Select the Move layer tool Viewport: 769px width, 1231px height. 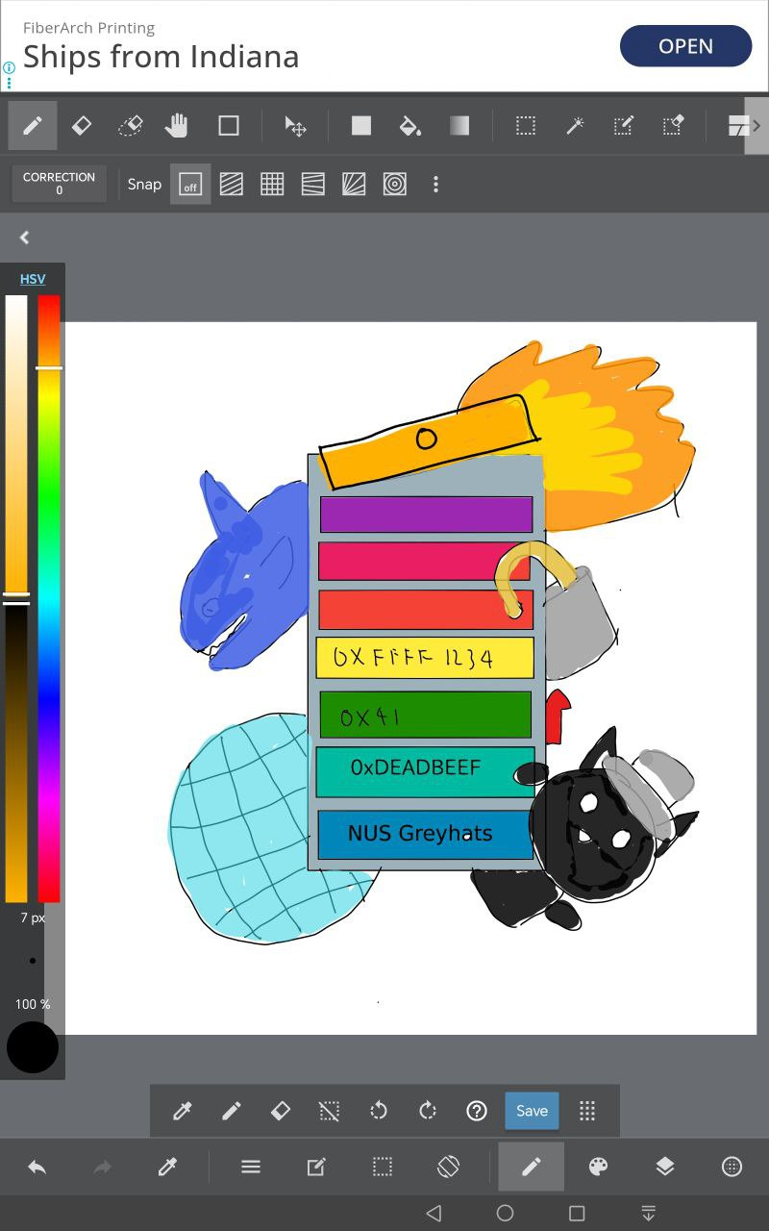pyautogui.click(x=295, y=126)
